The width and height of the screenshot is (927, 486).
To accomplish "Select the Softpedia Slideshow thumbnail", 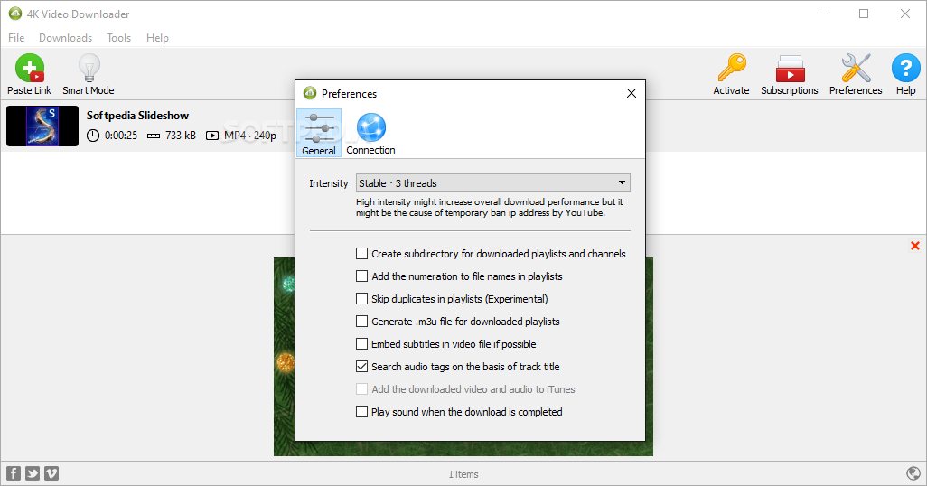I will click(x=42, y=126).
